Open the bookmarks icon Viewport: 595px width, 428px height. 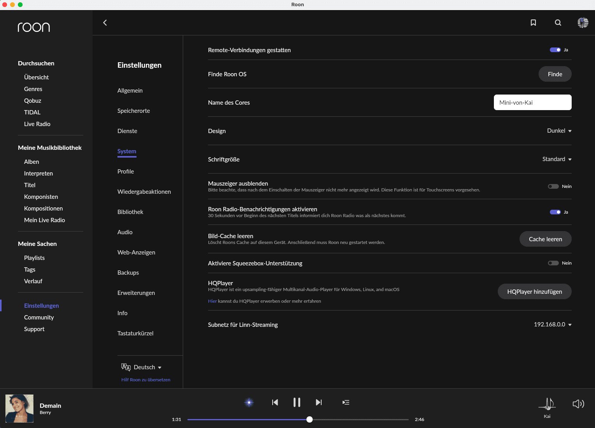point(533,23)
